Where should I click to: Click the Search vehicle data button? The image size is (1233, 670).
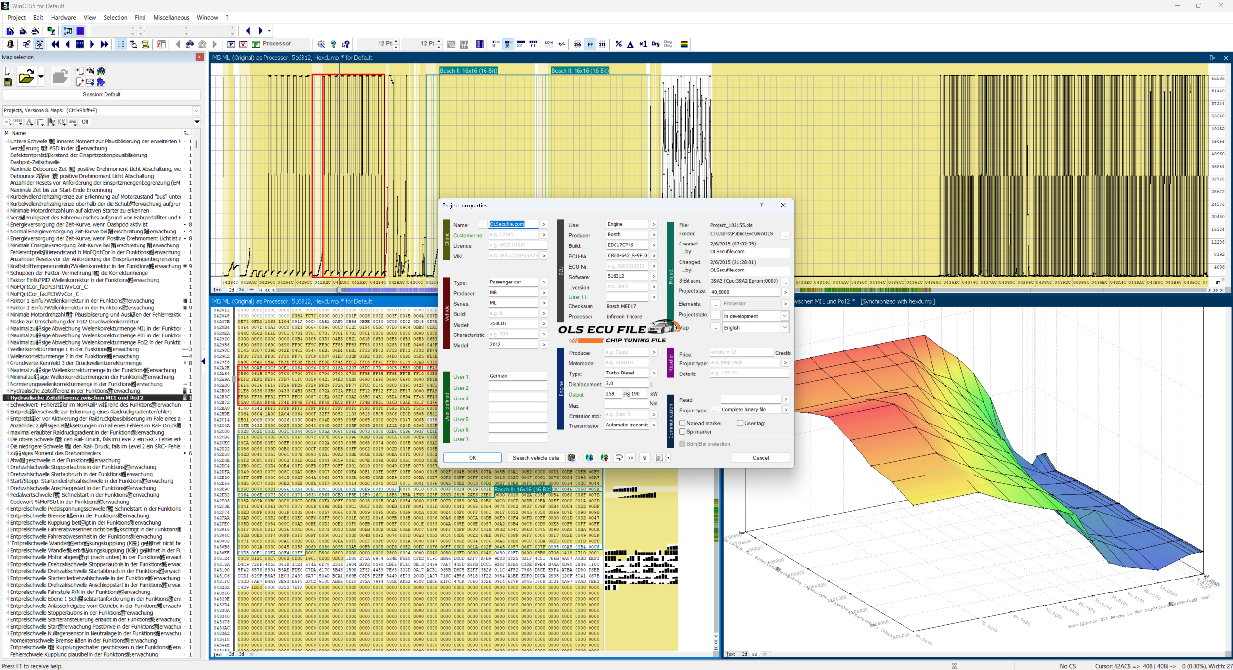pos(536,458)
